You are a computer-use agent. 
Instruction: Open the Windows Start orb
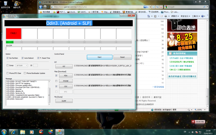(x=4, y=132)
